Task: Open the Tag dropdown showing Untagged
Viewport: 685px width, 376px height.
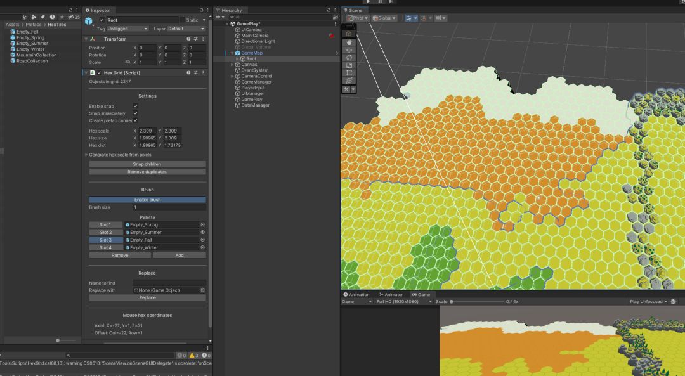Action: (127, 29)
